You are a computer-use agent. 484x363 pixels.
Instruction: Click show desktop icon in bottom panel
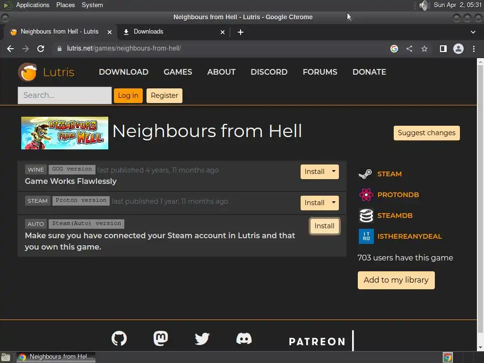point(6,357)
